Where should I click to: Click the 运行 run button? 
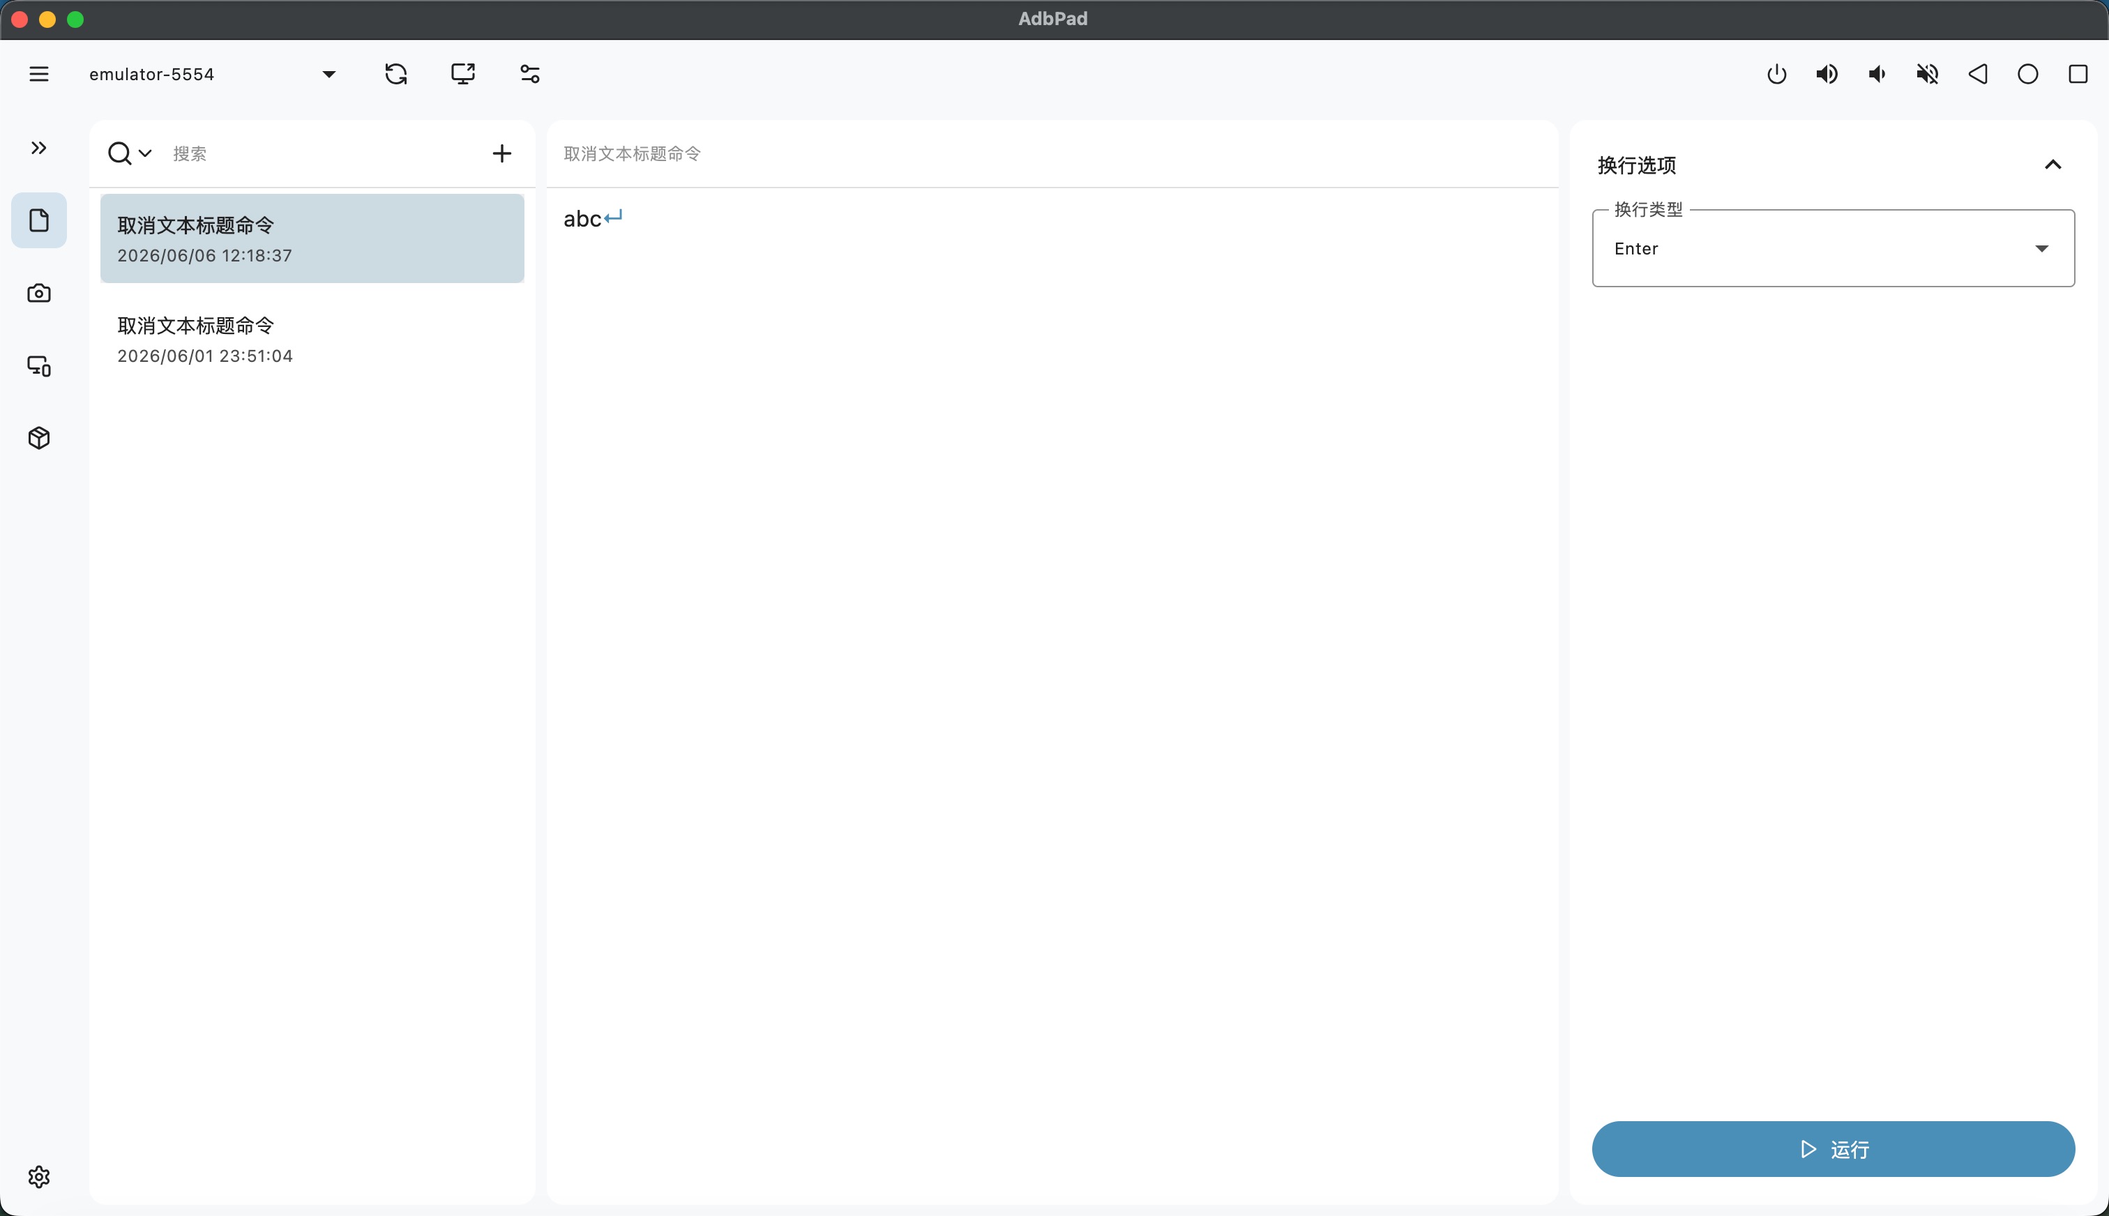click(1834, 1149)
